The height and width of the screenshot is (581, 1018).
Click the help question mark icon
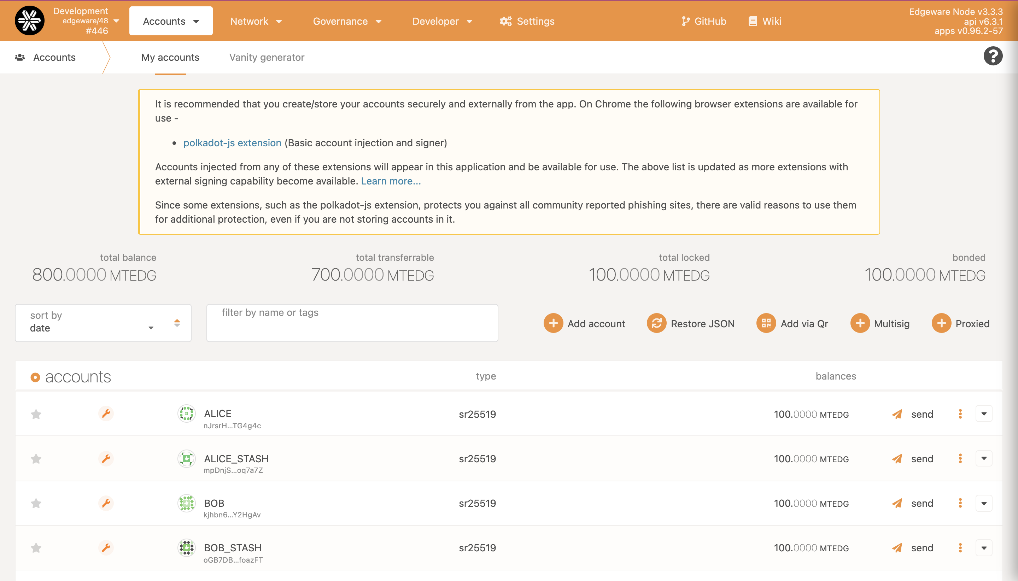point(993,56)
